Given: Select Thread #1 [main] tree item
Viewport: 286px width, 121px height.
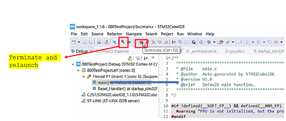Looking at the screenshot, I should [x=123, y=77].
